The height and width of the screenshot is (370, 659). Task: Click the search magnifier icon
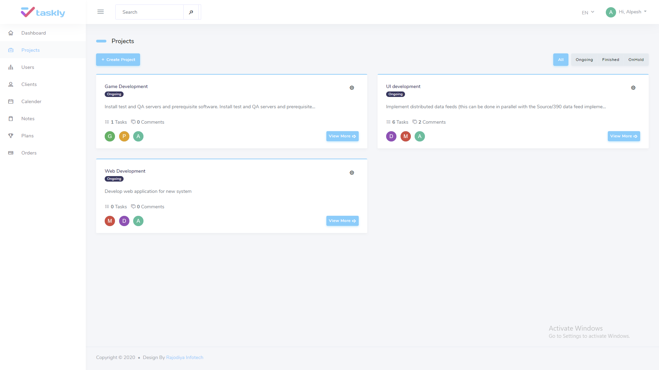point(191,12)
